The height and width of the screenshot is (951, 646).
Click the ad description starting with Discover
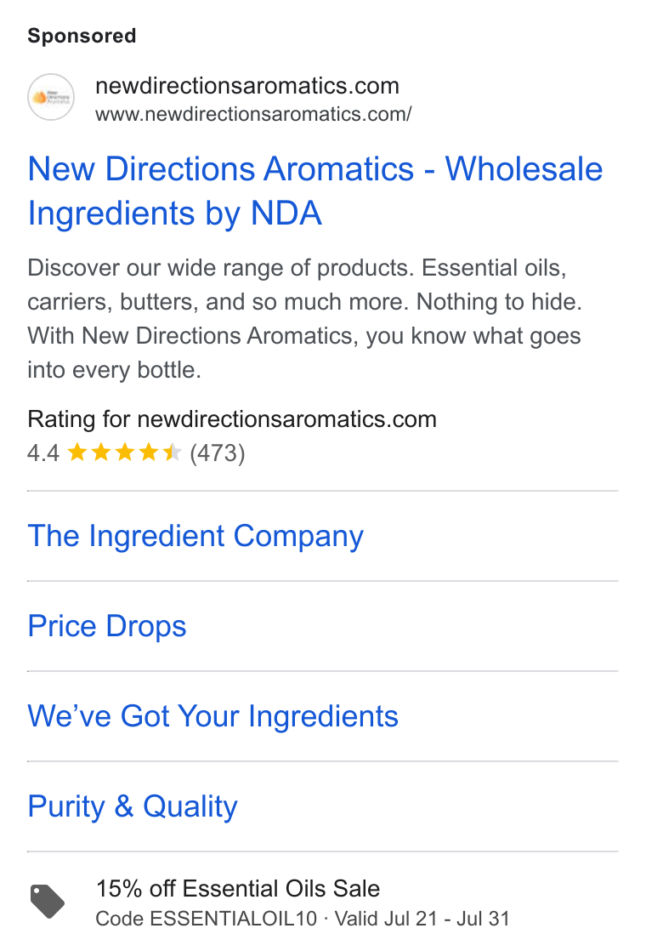click(304, 318)
